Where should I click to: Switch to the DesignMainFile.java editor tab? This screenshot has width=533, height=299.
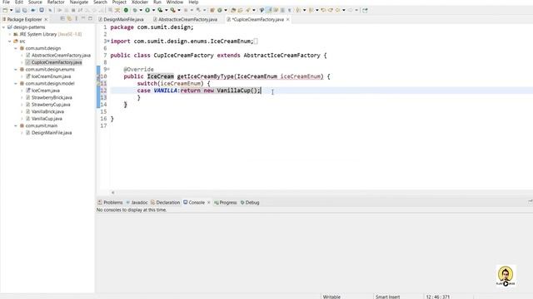click(121, 19)
